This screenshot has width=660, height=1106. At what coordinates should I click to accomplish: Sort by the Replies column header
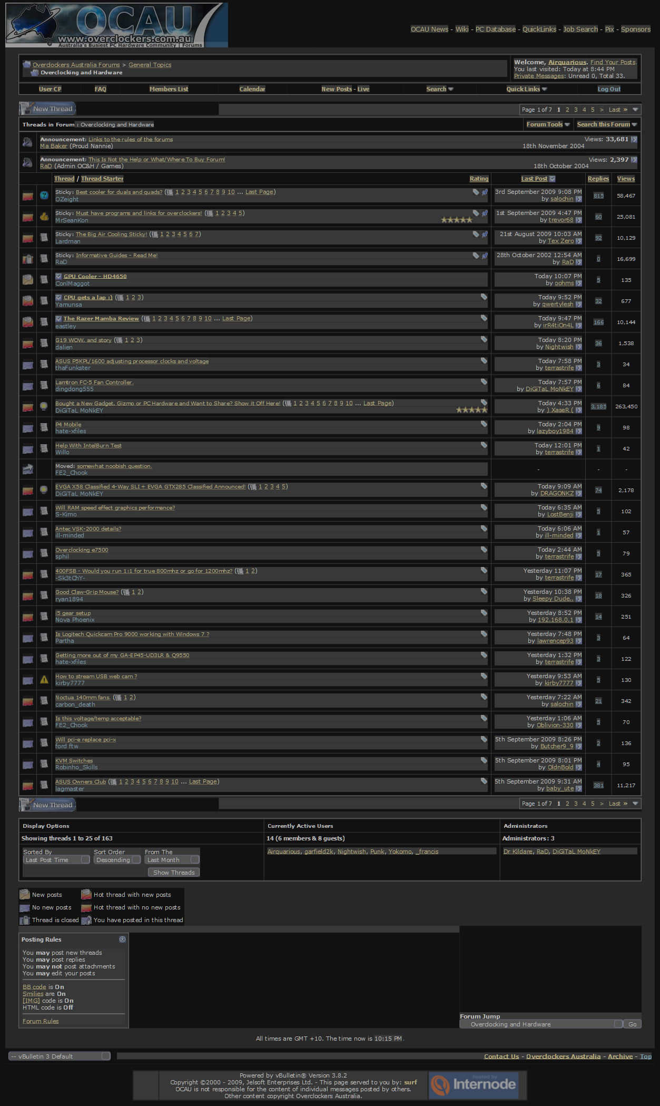click(x=598, y=179)
